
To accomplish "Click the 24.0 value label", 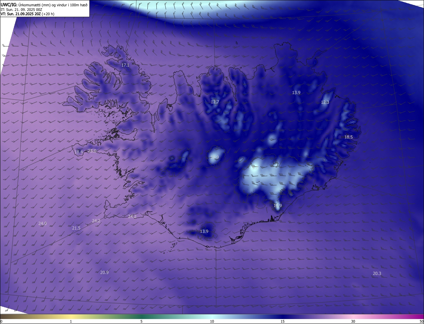I will pyautogui.click(x=42, y=224).
